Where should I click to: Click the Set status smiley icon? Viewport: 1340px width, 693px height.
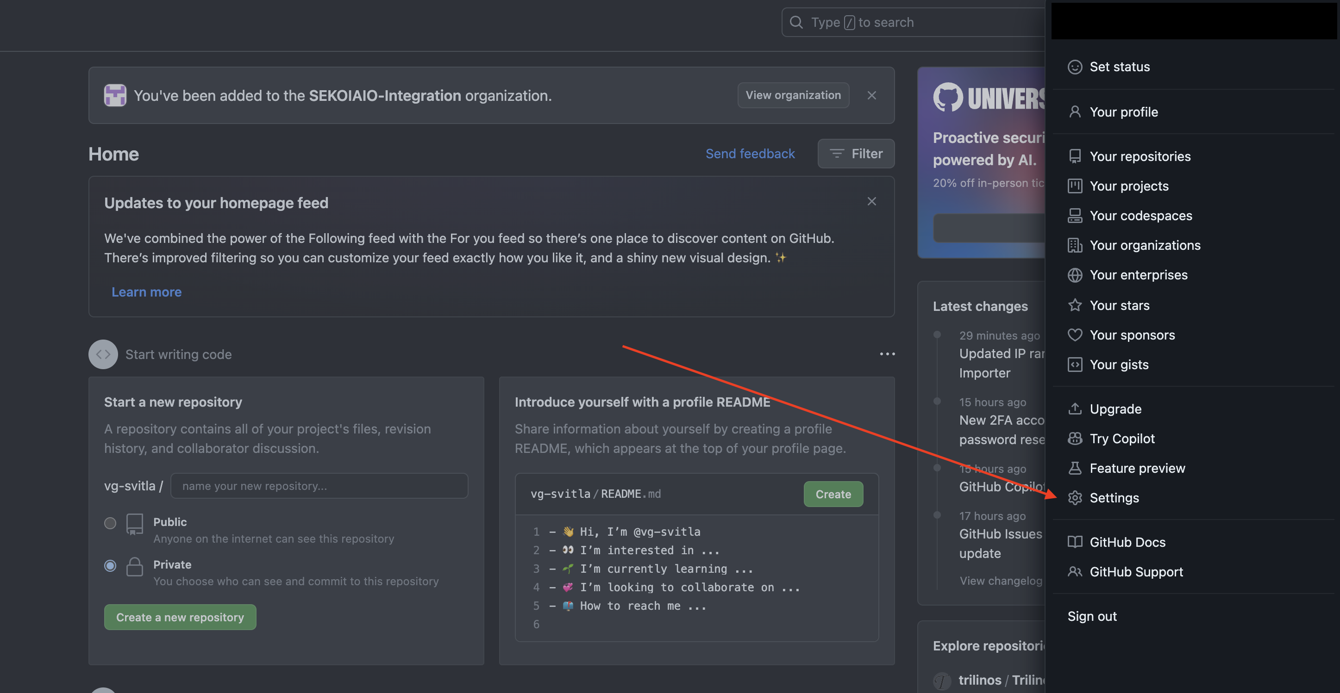coord(1075,67)
